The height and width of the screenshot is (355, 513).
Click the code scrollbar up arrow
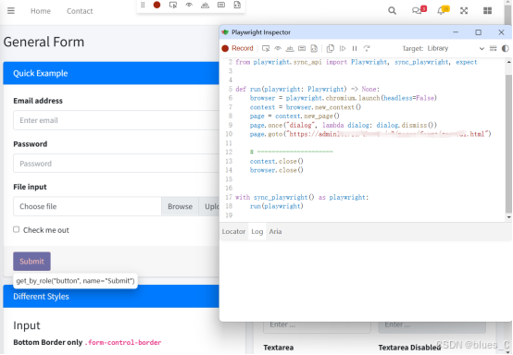click(x=508, y=62)
